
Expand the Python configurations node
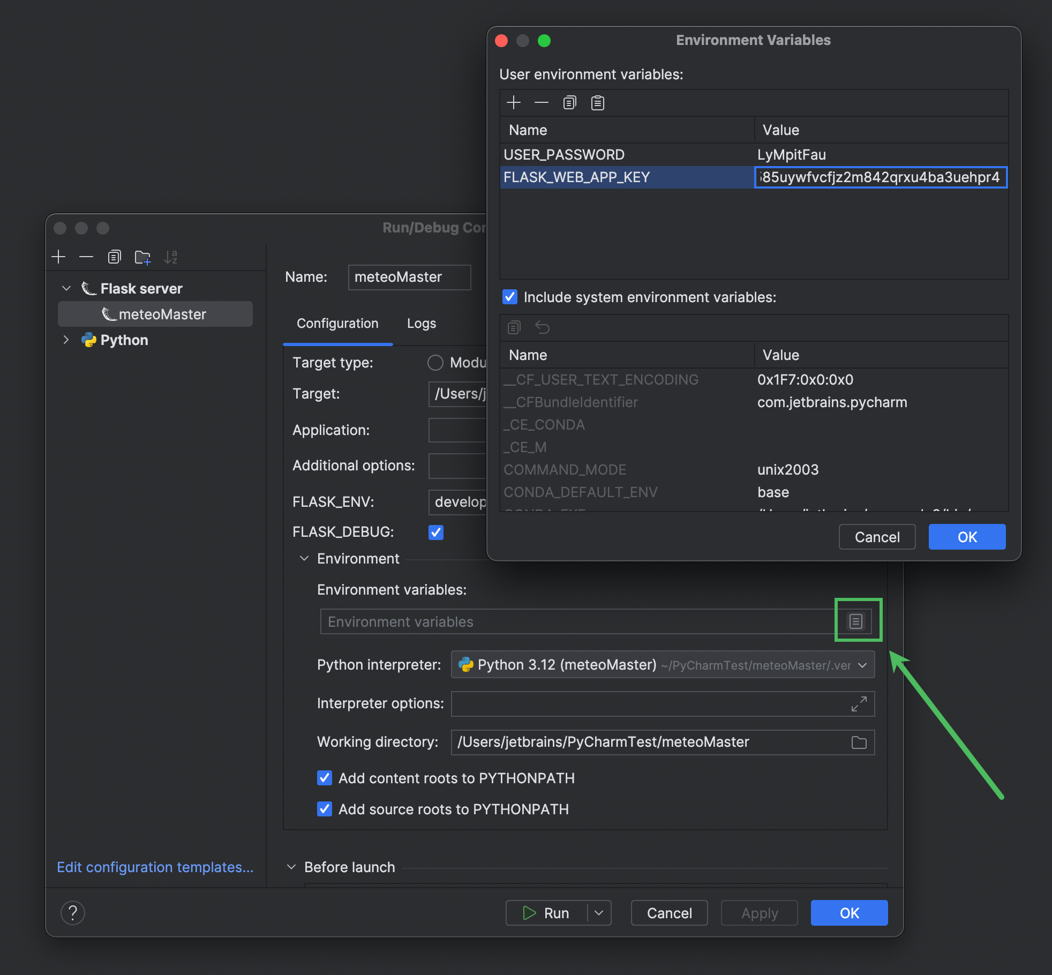pos(66,340)
